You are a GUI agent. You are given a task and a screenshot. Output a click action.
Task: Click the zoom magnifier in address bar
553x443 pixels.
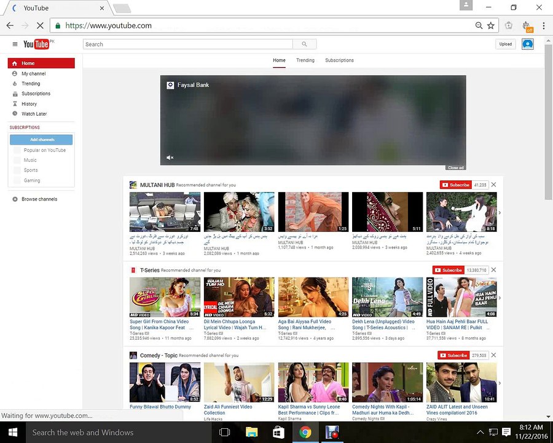coord(479,25)
